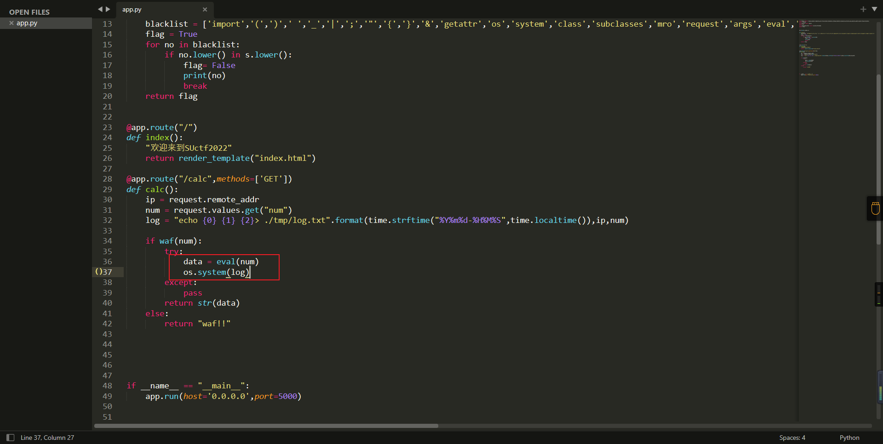Toggle the side bar from status bar icon
Screen dimensions: 883x444
pos(10,438)
